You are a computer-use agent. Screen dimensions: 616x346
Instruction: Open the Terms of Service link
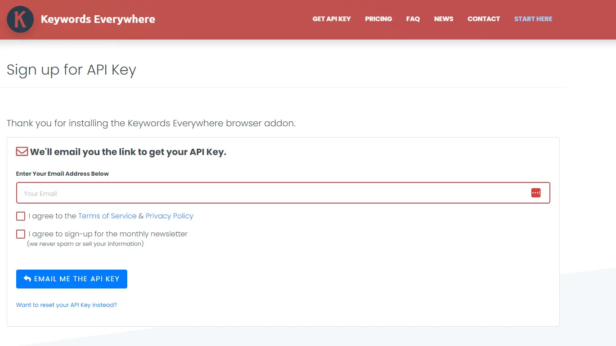[x=107, y=216]
